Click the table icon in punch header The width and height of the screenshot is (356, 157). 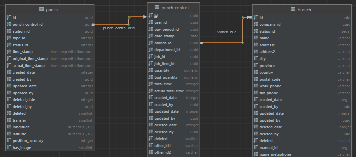point(42,10)
